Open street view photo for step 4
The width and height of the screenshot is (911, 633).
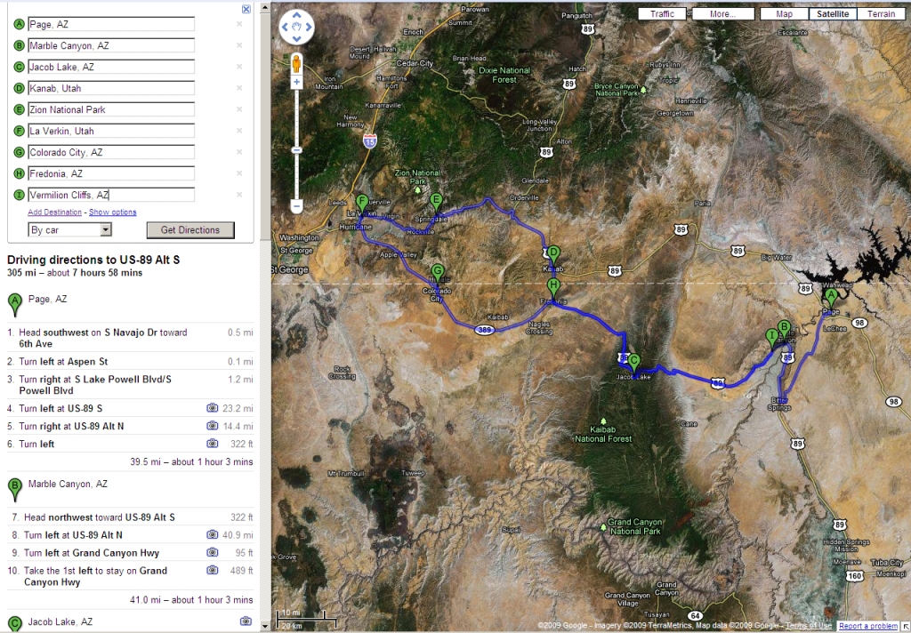[x=213, y=408]
